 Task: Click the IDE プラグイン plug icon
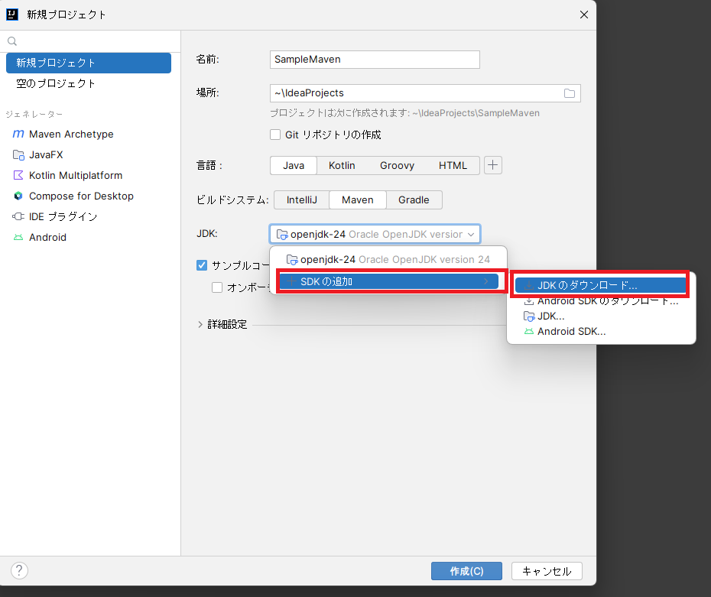coord(18,216)
